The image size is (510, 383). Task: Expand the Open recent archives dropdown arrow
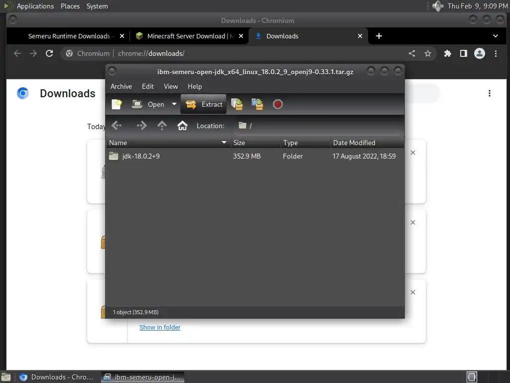coord(174,104)
